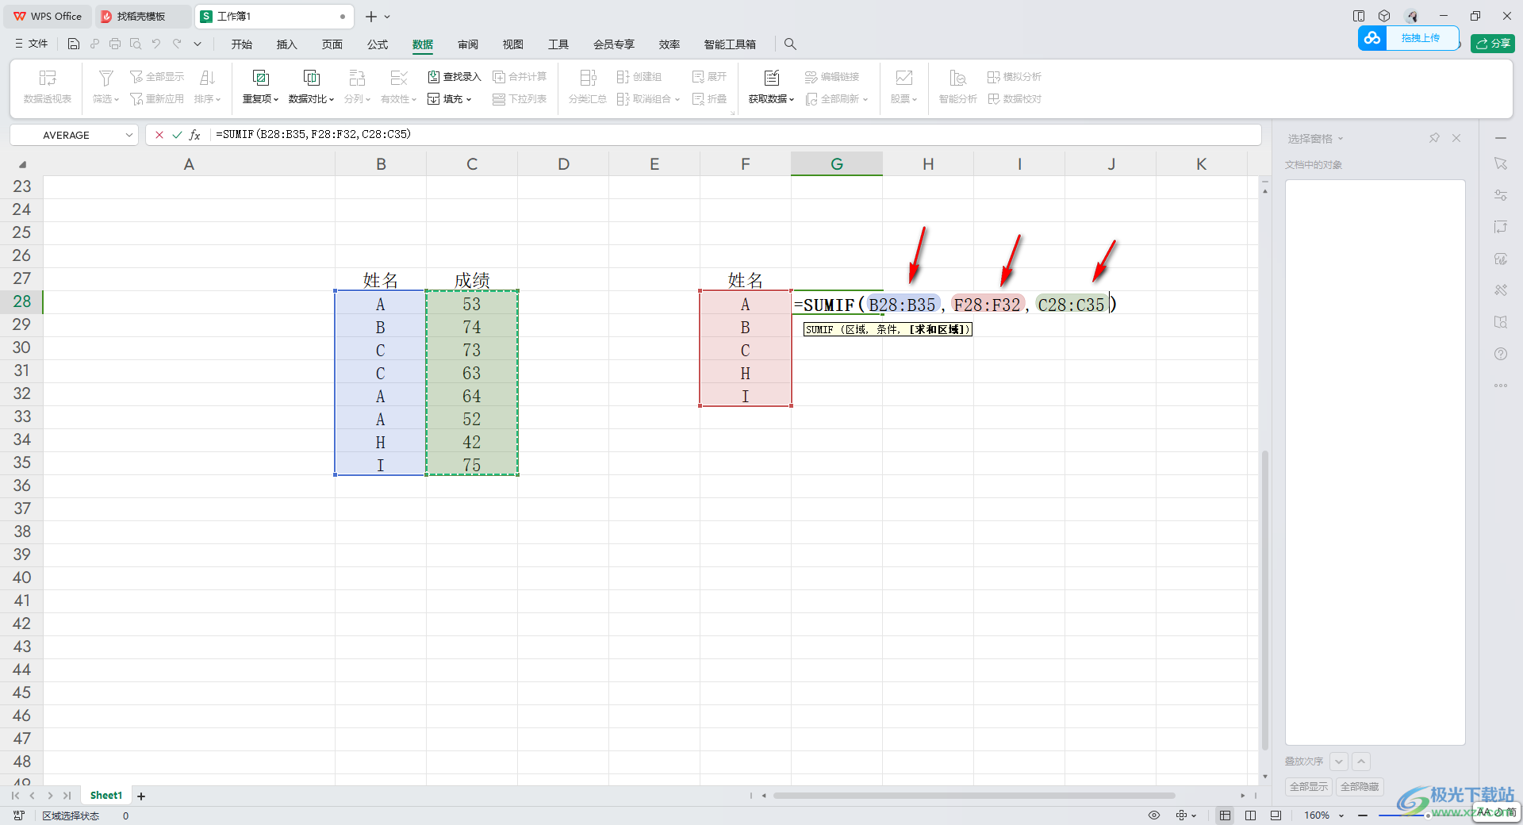Switch to normal view in status bar
The image size is (1523, 825).
(x=1226, y=815)
